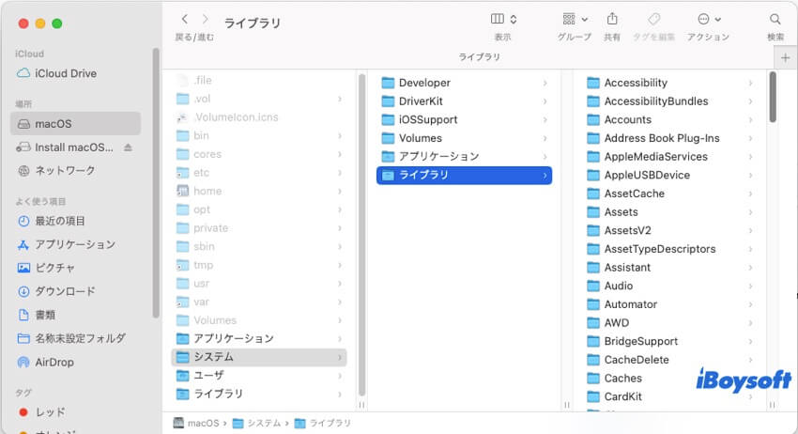Select the BridgeSupport folder

pyautogui.click(x=669, y=341)
